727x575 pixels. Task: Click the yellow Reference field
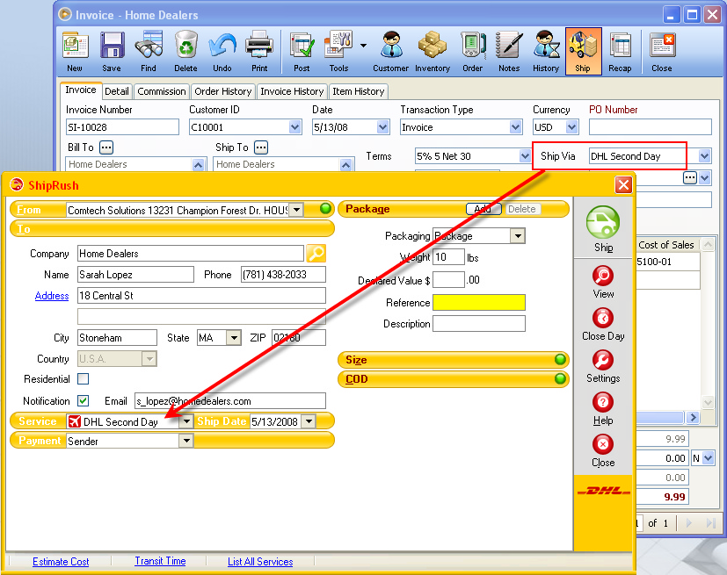pyautogui.click(x=479, y=302)
